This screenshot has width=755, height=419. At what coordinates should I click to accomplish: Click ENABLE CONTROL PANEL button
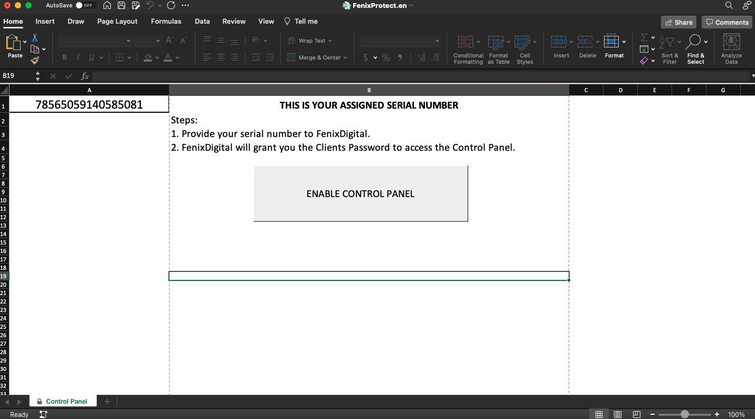click(x=361, y=194)
